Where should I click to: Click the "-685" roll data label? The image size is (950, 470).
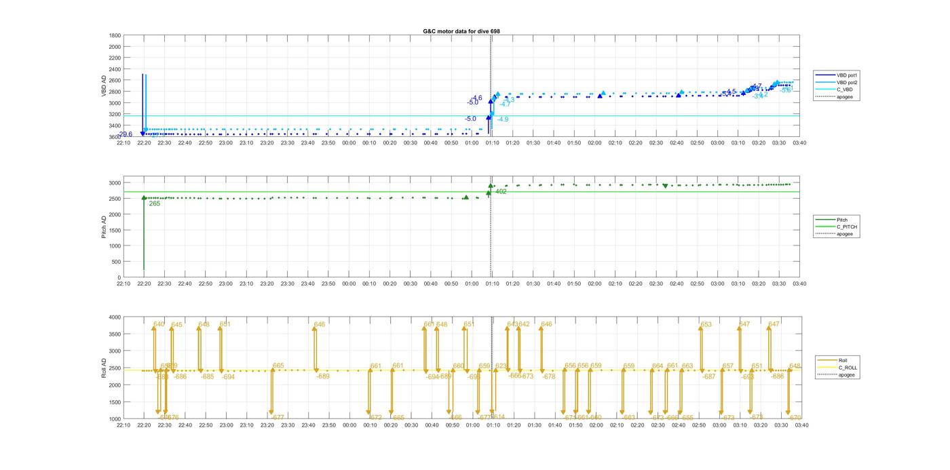click(x=207, y=376)
